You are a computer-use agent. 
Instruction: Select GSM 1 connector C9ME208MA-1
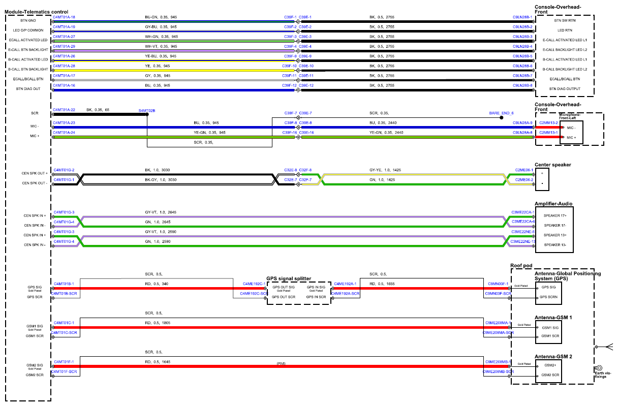click(x=497, y=323)
